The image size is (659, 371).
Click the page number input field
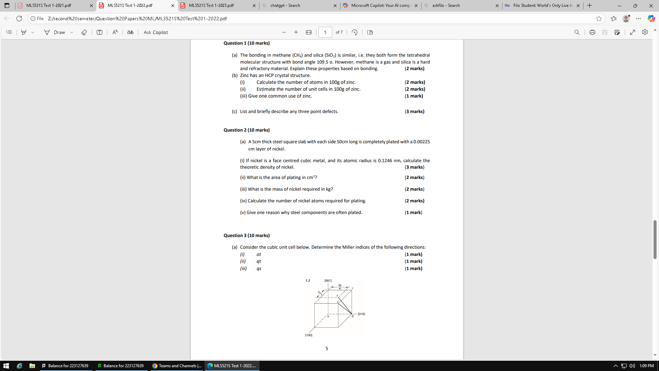325,32
